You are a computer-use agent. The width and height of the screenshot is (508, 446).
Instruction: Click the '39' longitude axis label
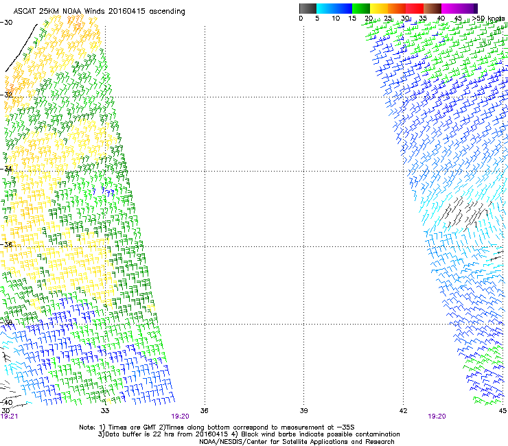pos(303,411)
